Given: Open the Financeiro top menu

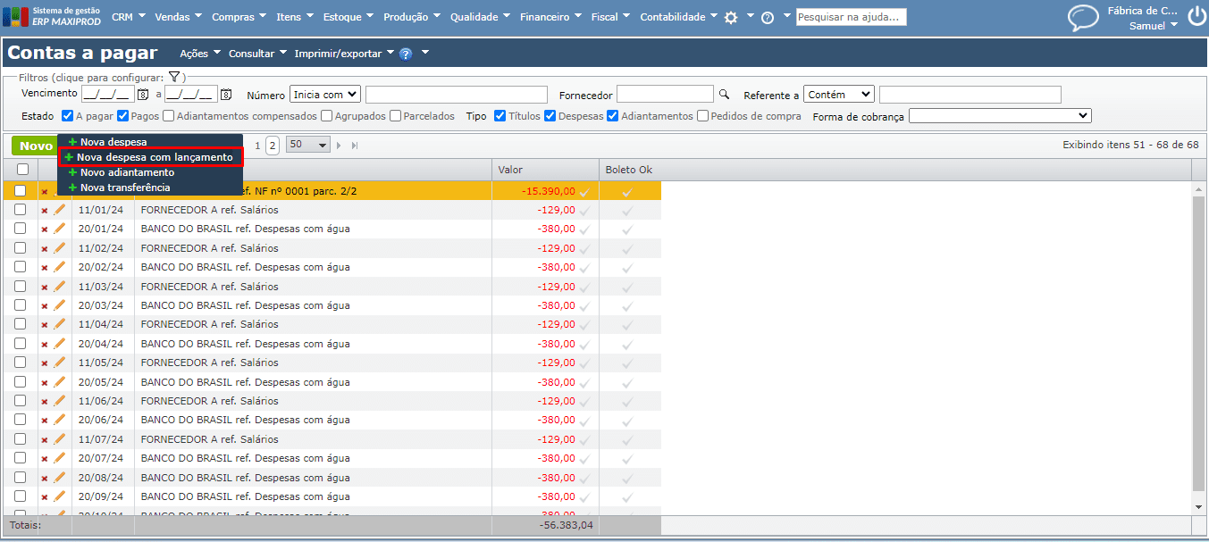Looking at the screenshot, I should coord(550,17).
